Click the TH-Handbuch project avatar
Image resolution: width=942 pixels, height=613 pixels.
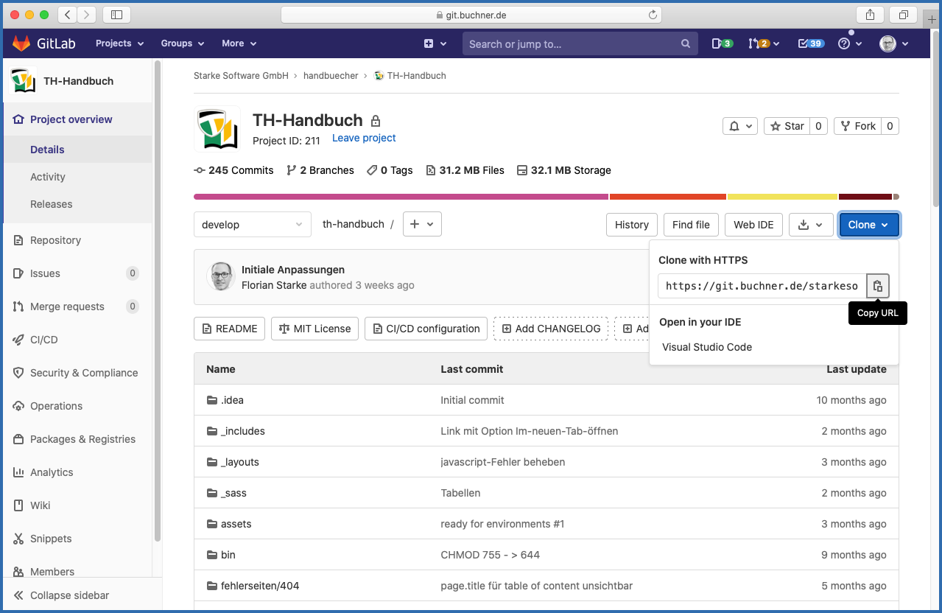217,129
